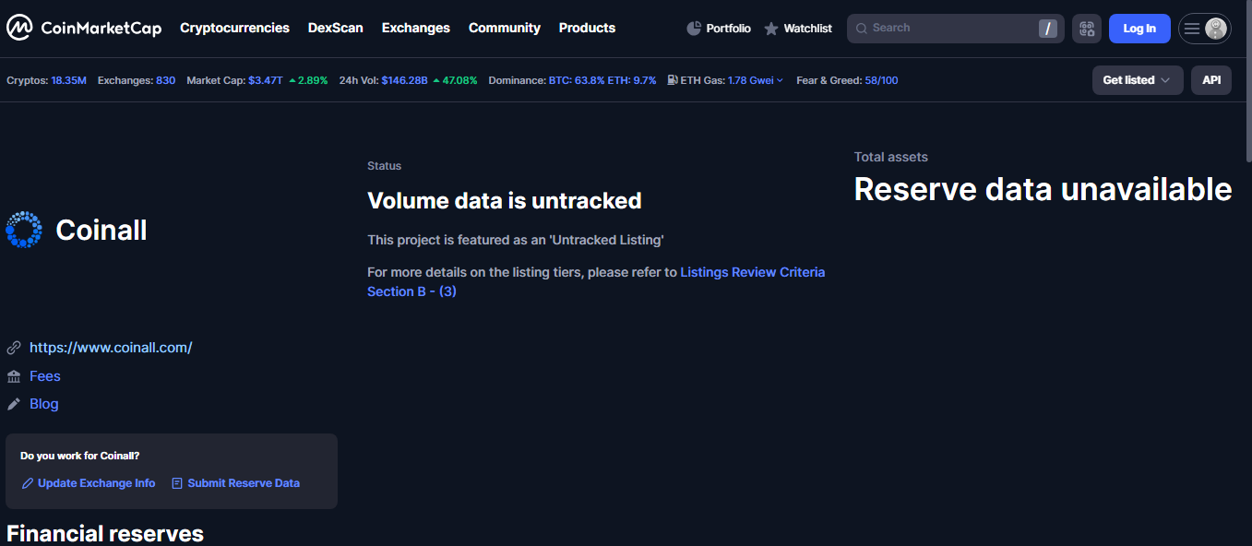Click Submit Reserve Data link
This screenshot has height=546, width=1252.
pos(235,483)
